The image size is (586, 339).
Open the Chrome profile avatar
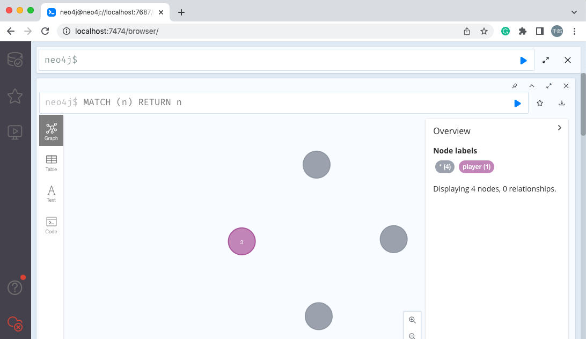[557, 32]
